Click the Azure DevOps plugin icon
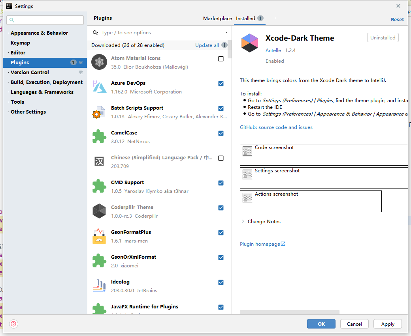This screenshot has width=411, height=336. 99,87
